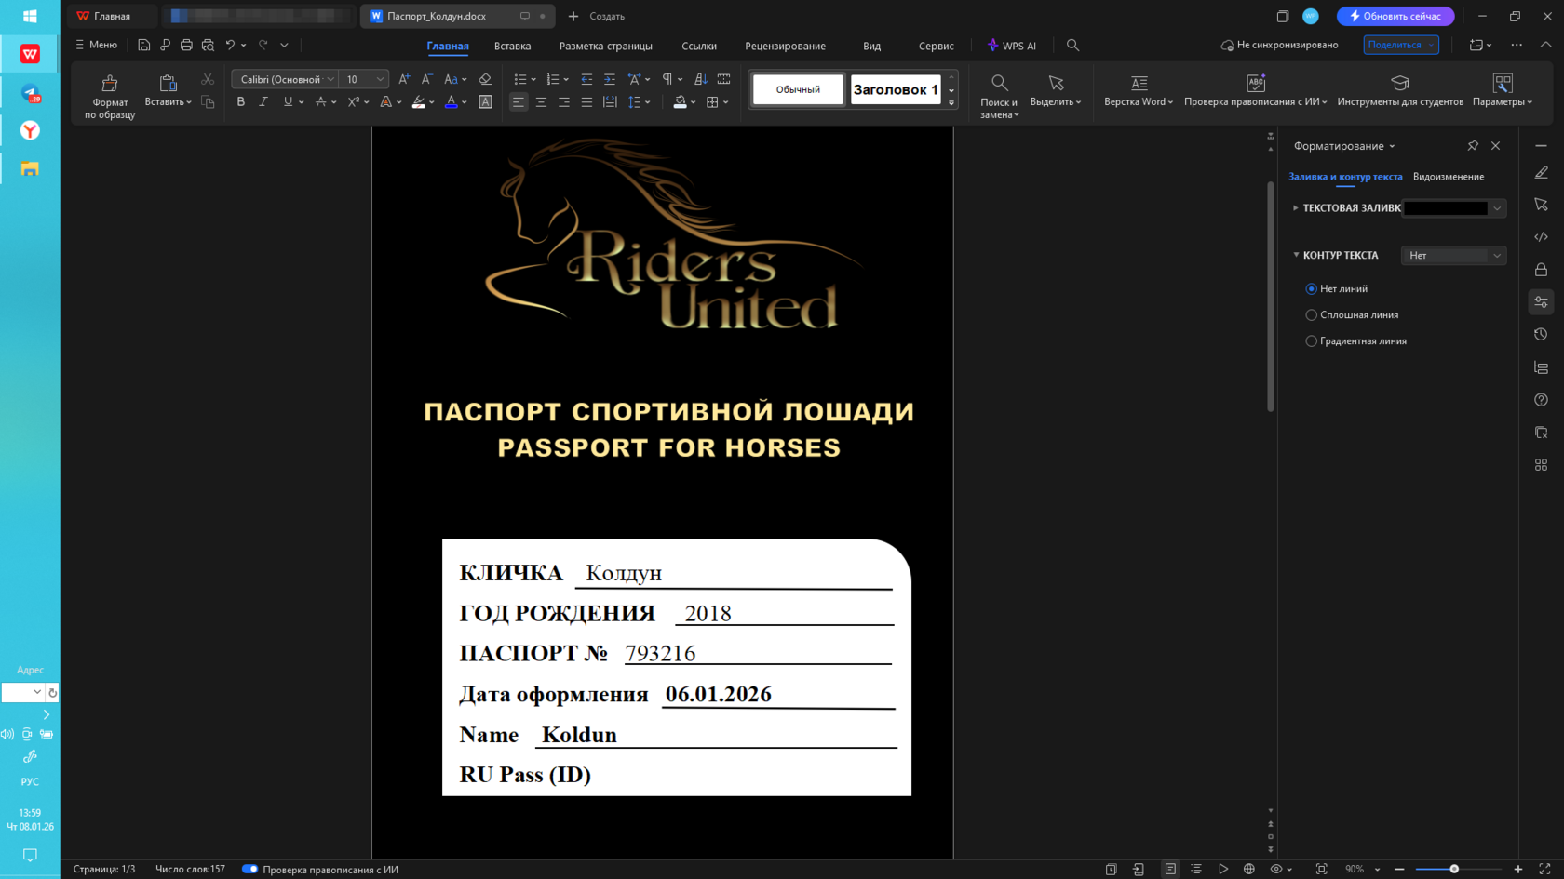Click the Save icon in quick access toolbar
This screenshot has width=1564, height=879.
click(x=143, y=45)
